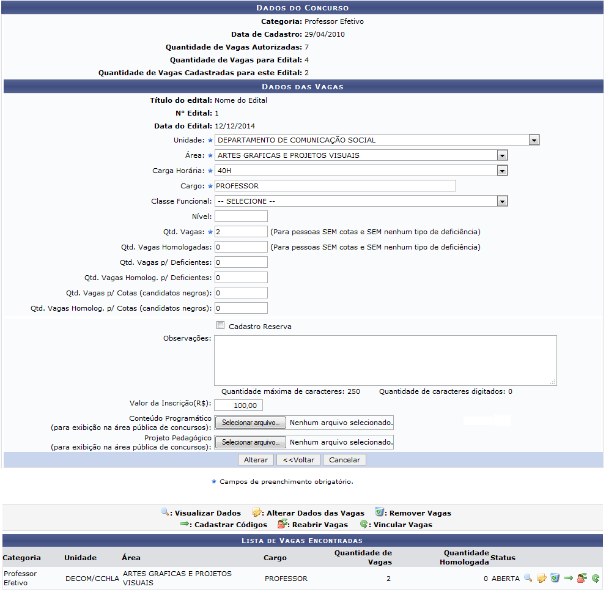Click the Vincular Vagas icon in the row
This screenshot has width=606, height=592.
click(x=595, y=578)
